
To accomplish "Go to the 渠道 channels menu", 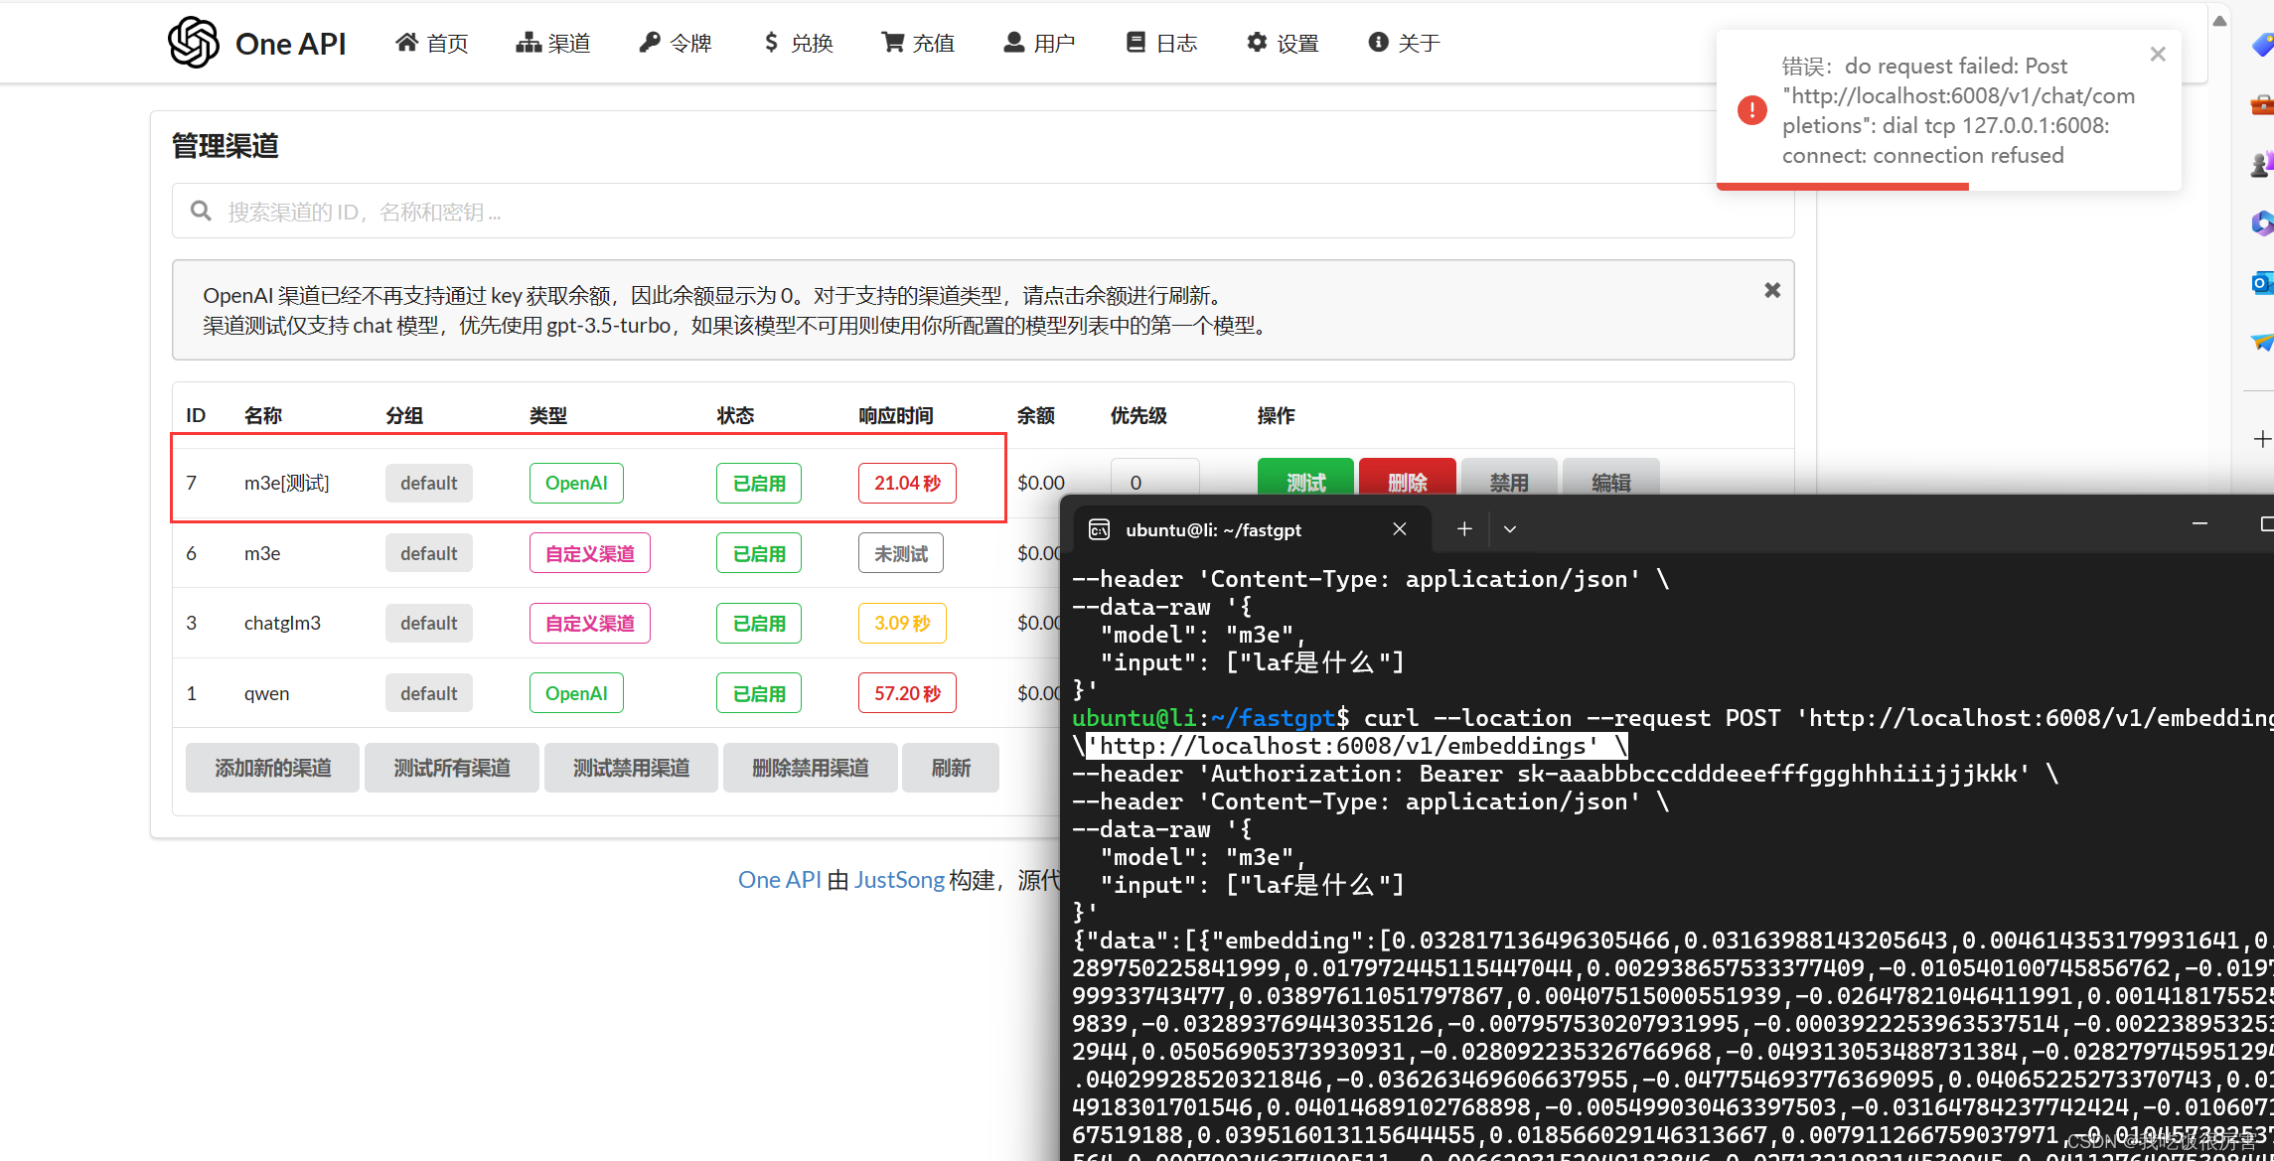I will pos(553,43).
